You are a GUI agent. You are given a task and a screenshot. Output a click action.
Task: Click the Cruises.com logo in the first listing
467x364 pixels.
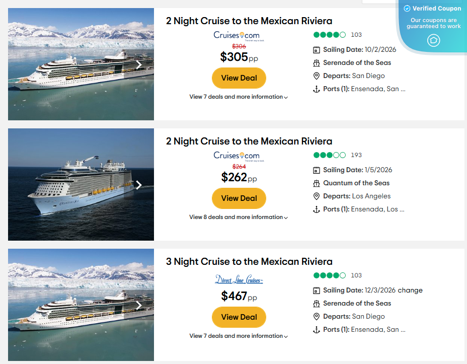[237, 35]
